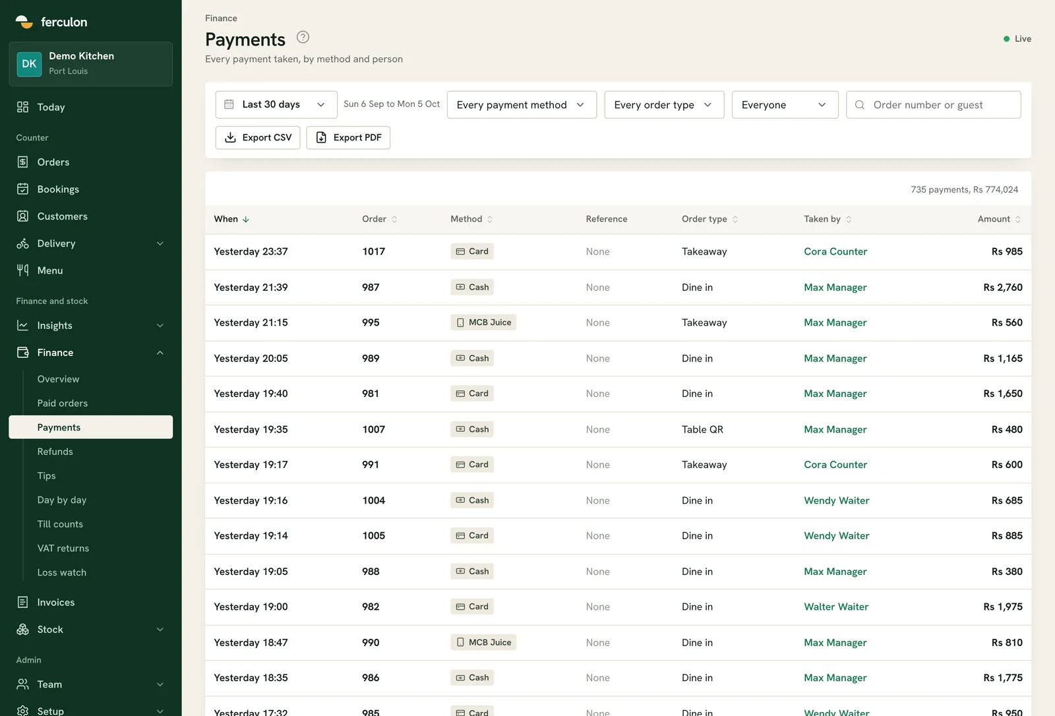Image resolution: width=1055 pixels, height=716 pixels.
Task: Focus the Order number or guest search field
Action: click(x=934, y=105)
